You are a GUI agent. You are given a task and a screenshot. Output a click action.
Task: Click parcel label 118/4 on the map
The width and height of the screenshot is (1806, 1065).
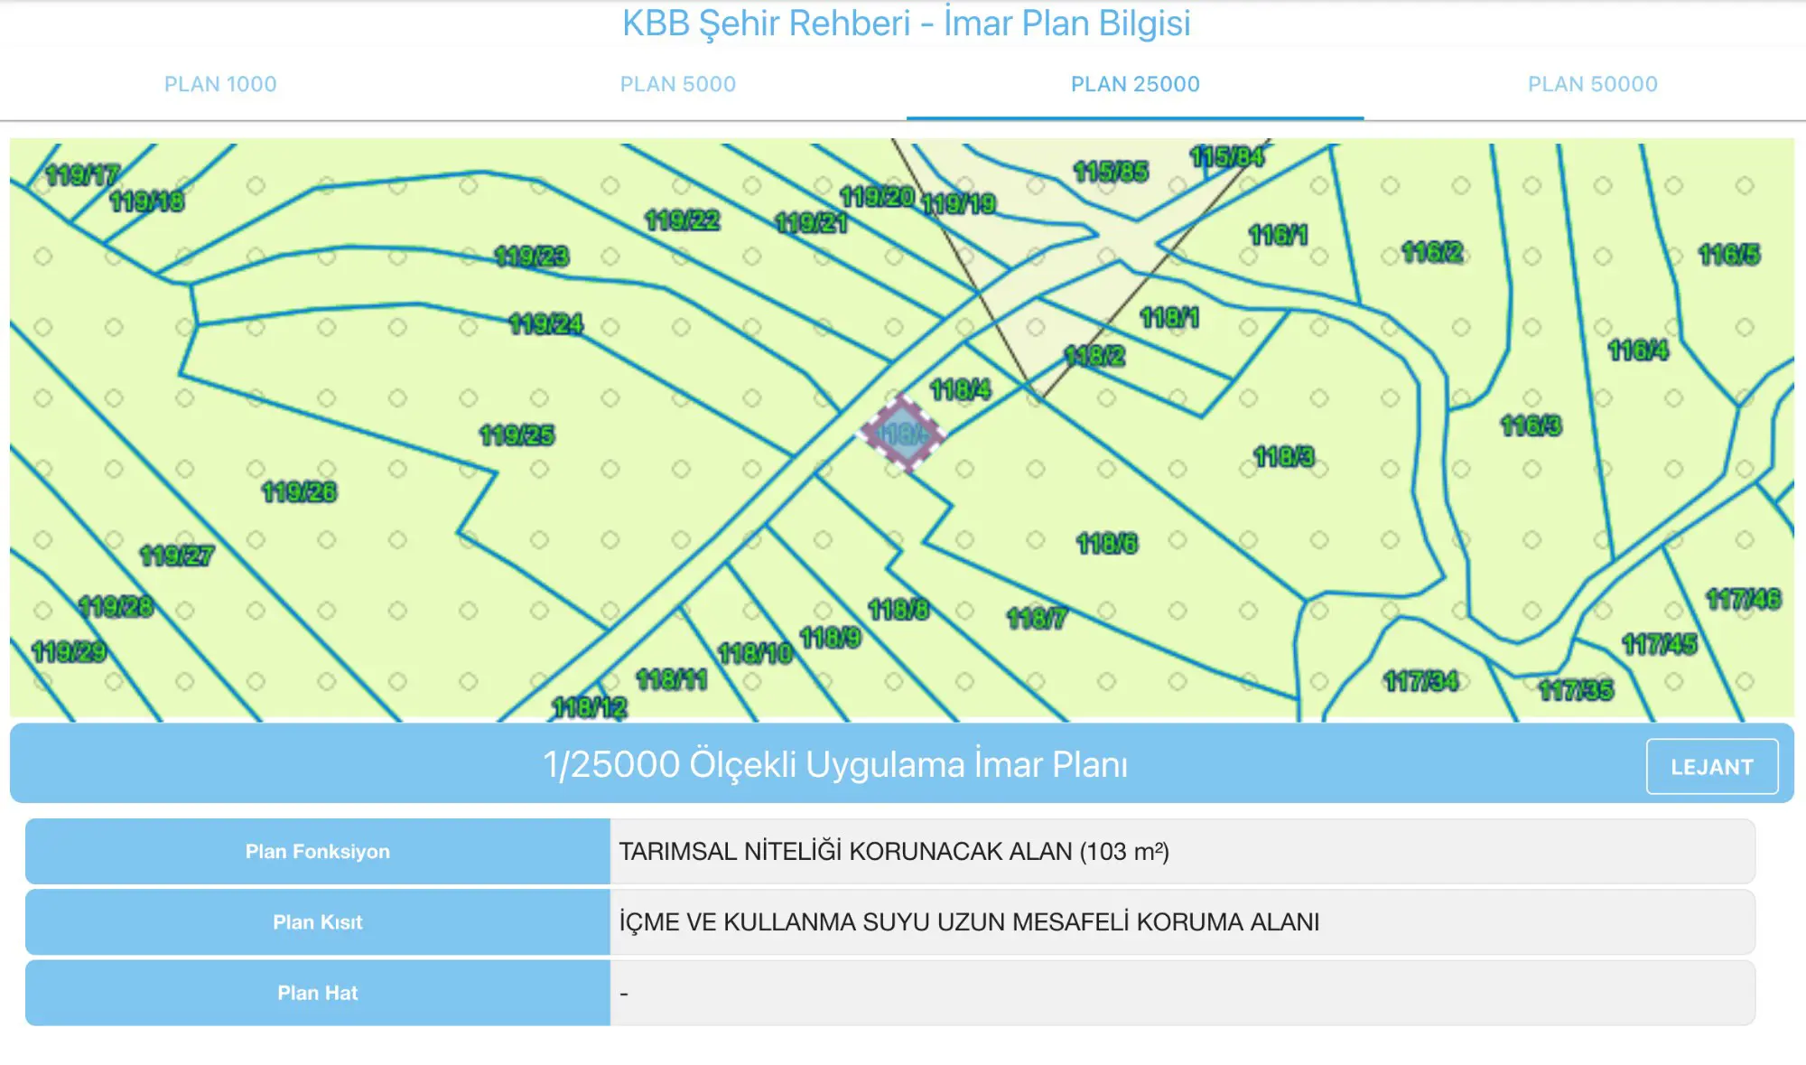[x=961, y=389]
